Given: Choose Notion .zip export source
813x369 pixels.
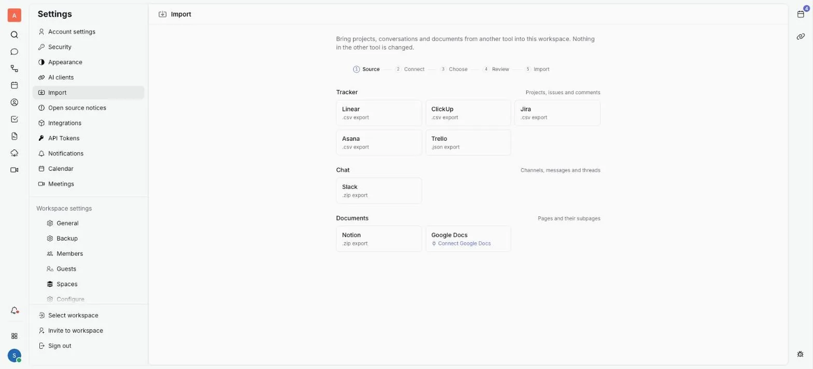Looking at the screenshot, I should pos(379,239).
